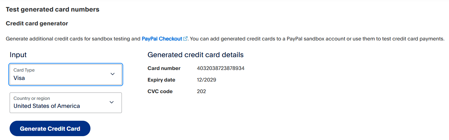
Task: Click the Card number label
Action: coord(164,68)
